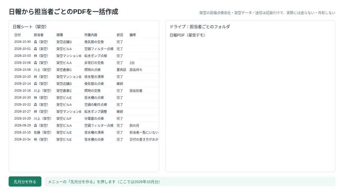The image size is (344, 193).
Task: Click the 日報シート（架空） panel title
Action: pyautogui.click(x=30, y=27)
